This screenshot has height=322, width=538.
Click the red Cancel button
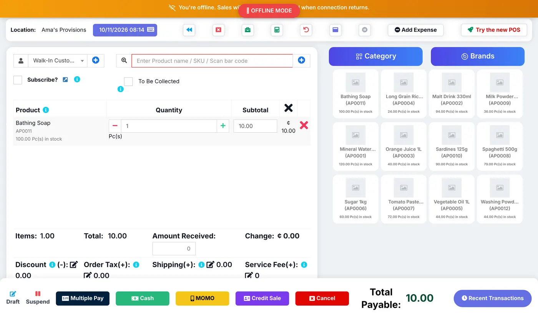322,298
